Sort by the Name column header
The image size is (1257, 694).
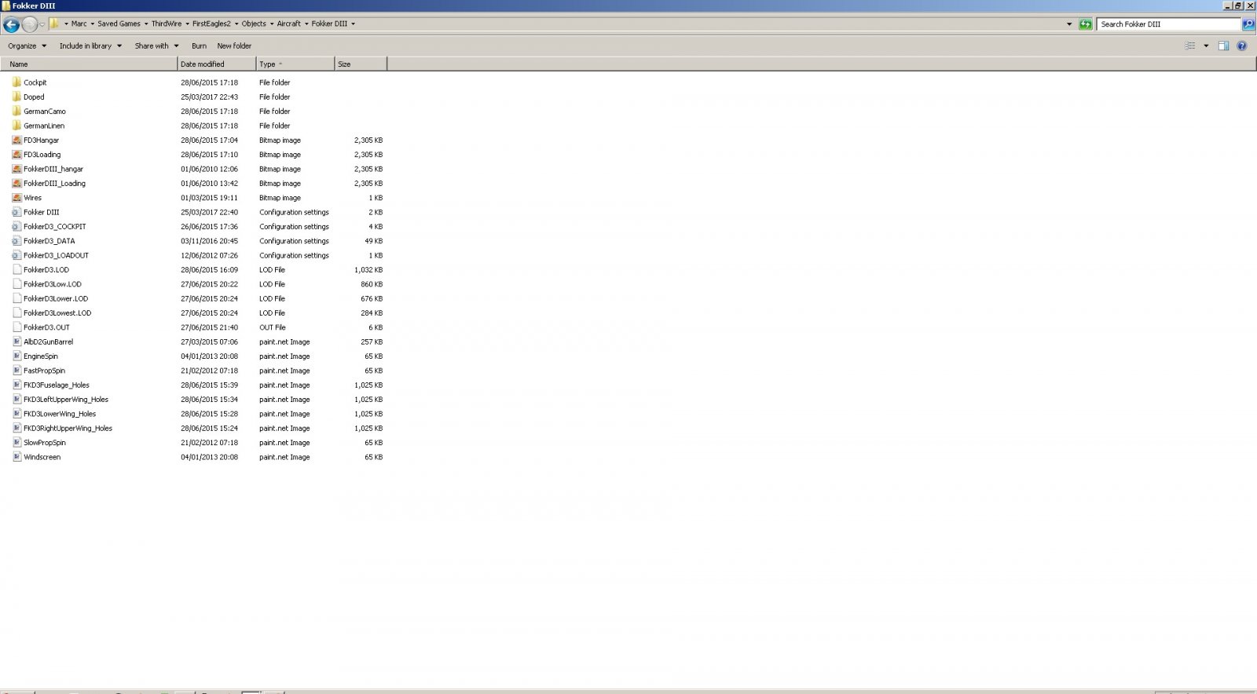point(90,64)
